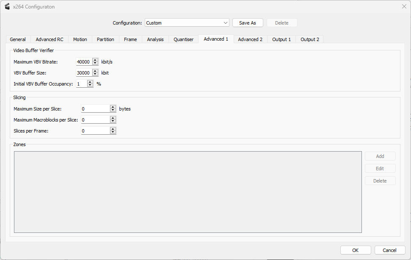Click the Slicing group title

click(x=19, y=97)
